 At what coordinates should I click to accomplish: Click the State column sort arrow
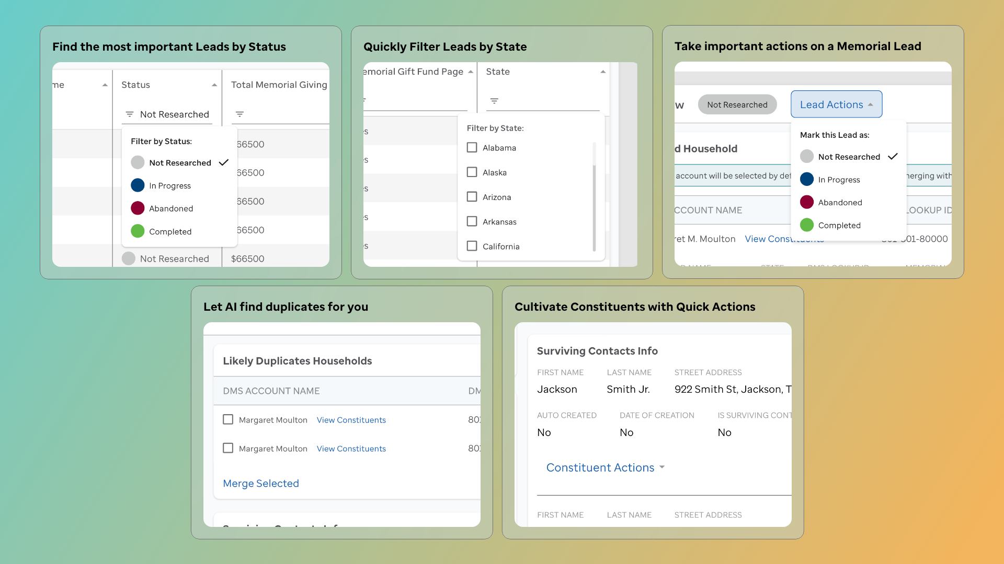click(x=603, y=72)
